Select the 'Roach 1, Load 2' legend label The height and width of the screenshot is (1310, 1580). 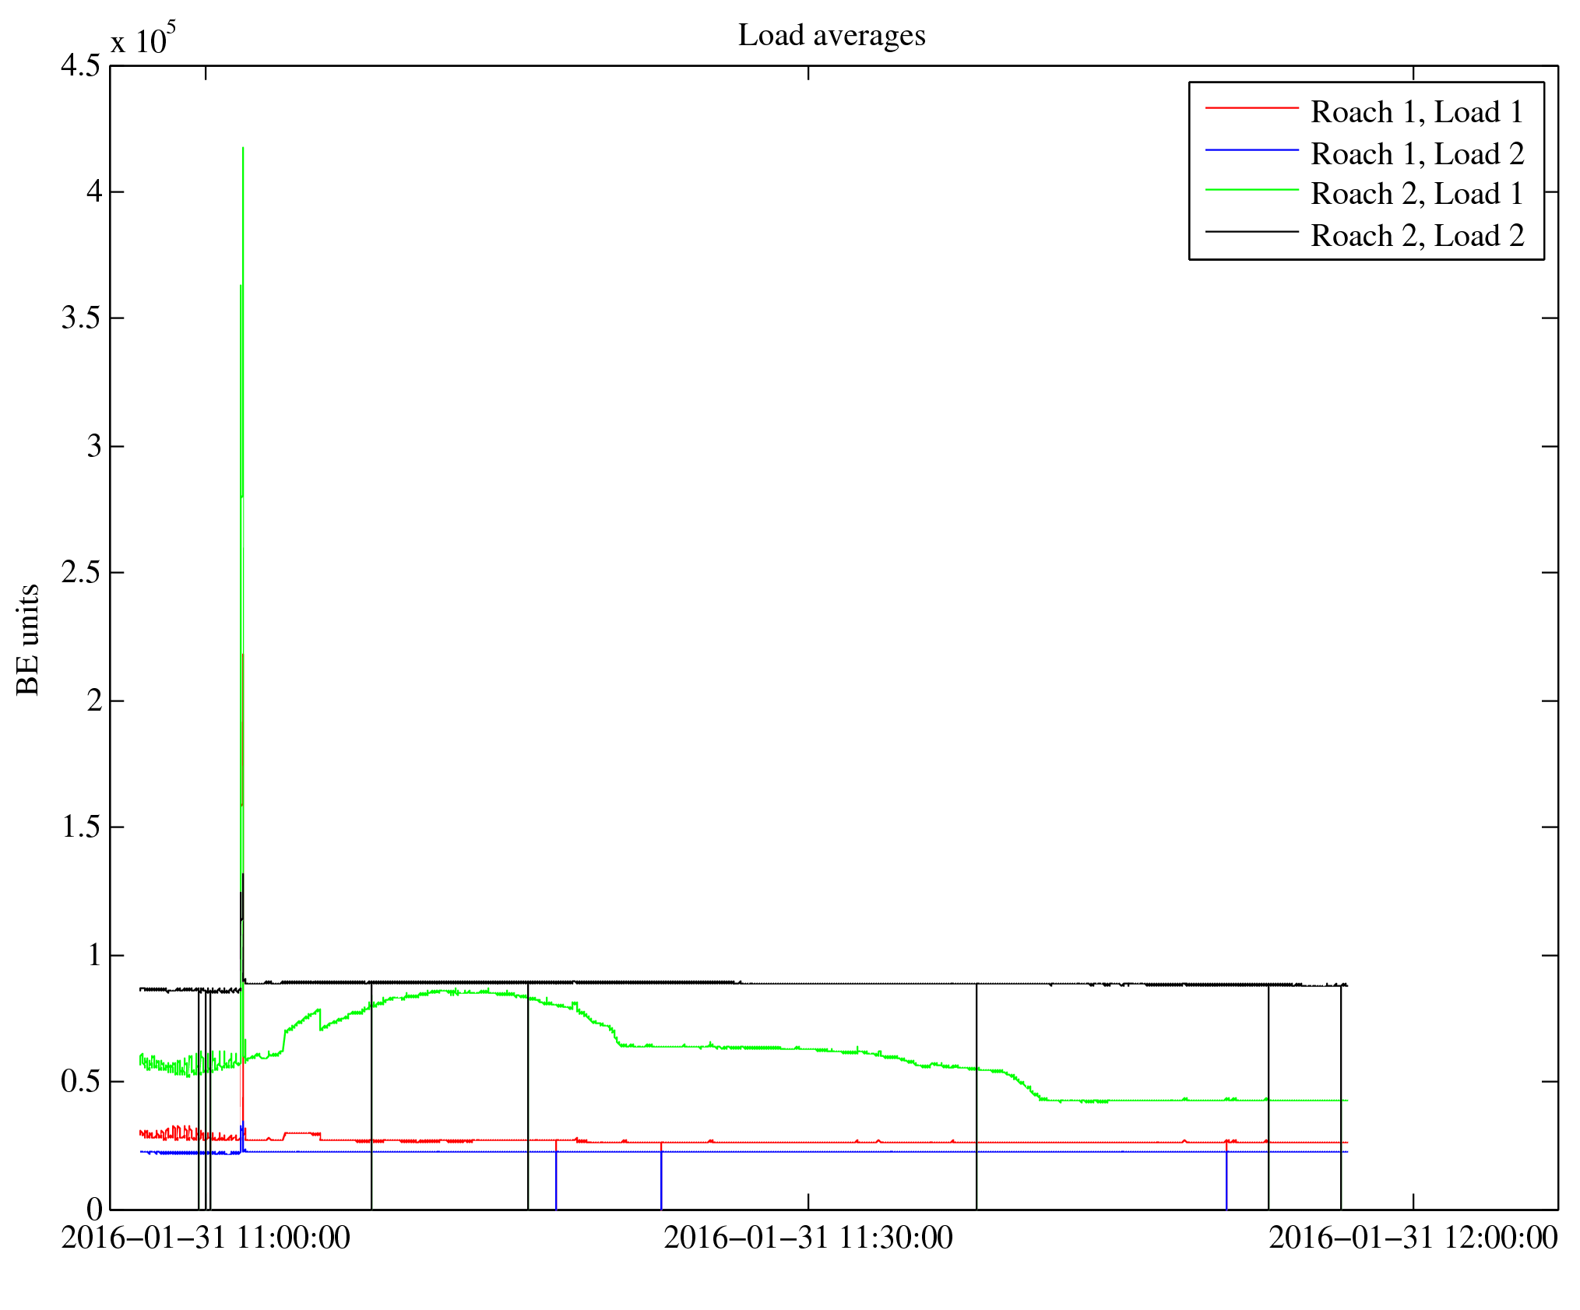click(1416, 154)
